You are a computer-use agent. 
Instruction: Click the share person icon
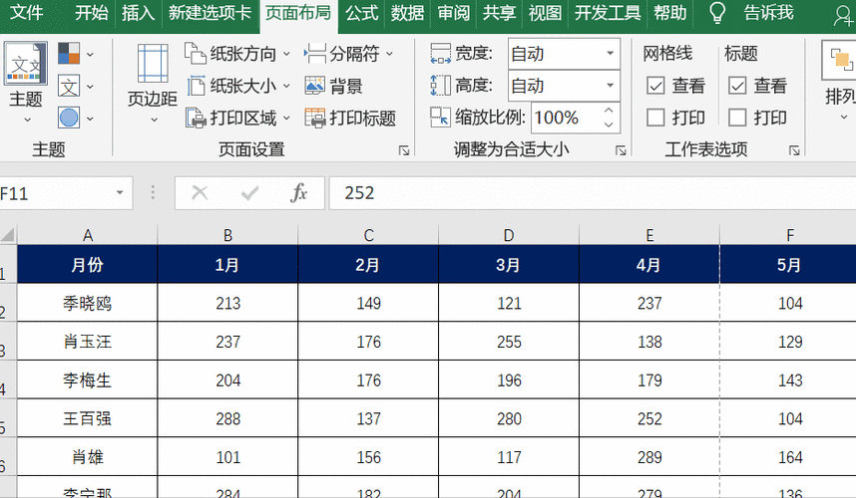pos(844,15)
